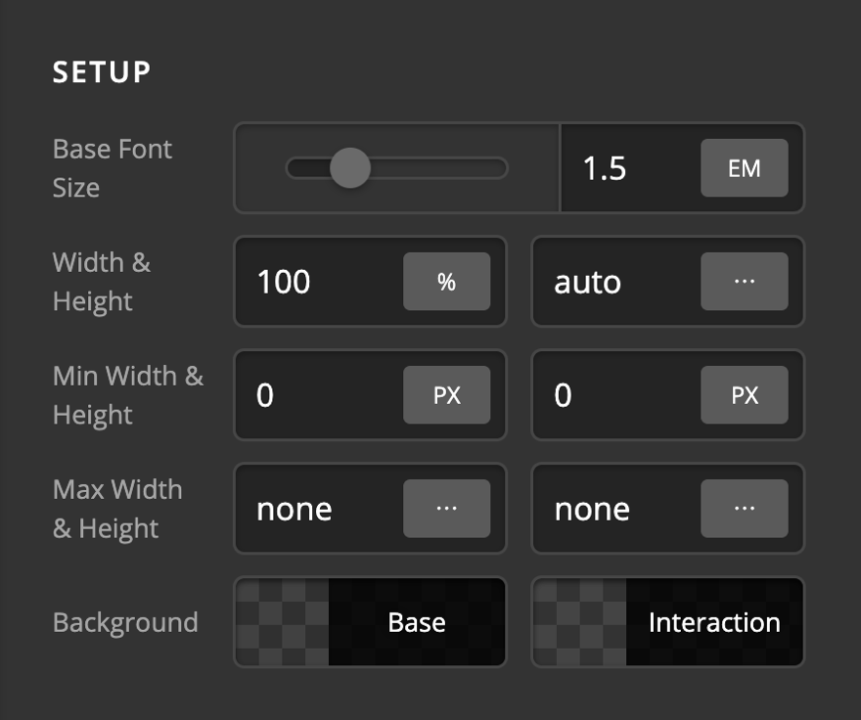The image size is (861, 720).
Task: Toggle the percent unit button for Width
Action: [446, 282]
